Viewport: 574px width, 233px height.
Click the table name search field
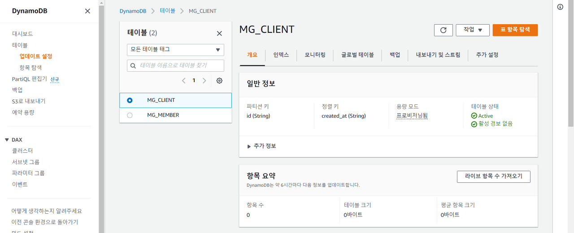click(x=175, y=65)
